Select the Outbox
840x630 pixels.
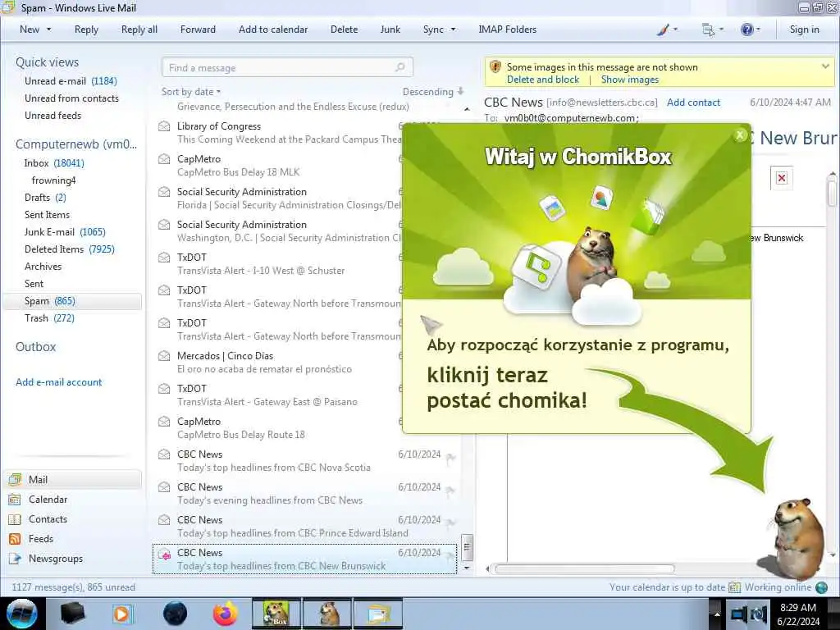pos(35,347)
